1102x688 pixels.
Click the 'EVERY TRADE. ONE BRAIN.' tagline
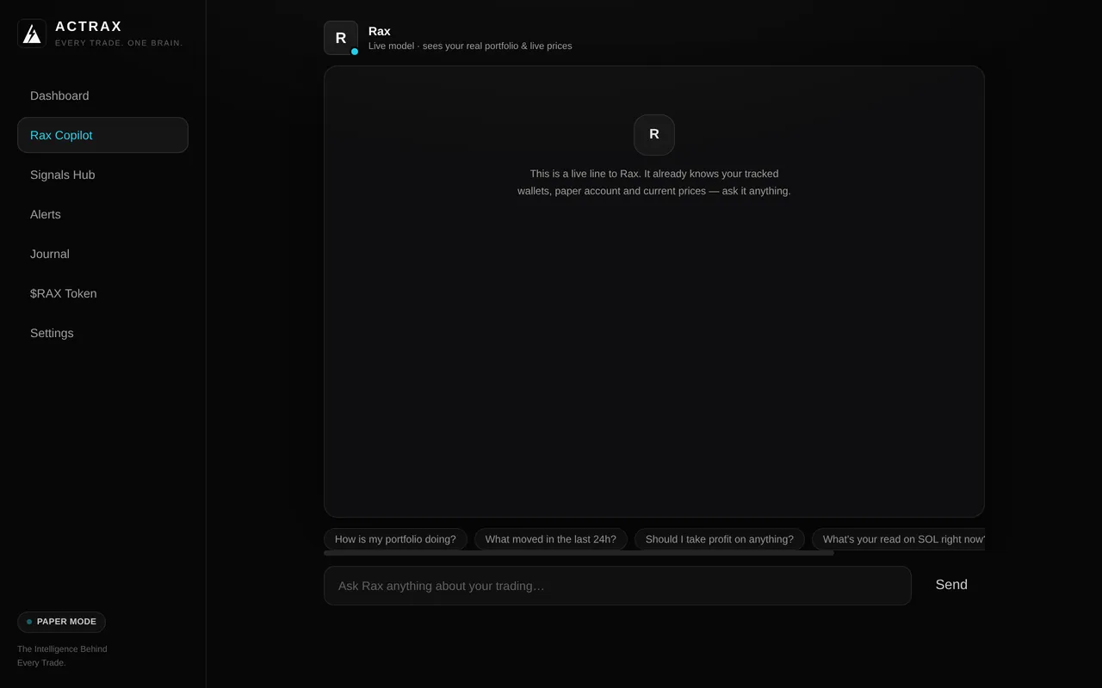(x=119, y=43)
